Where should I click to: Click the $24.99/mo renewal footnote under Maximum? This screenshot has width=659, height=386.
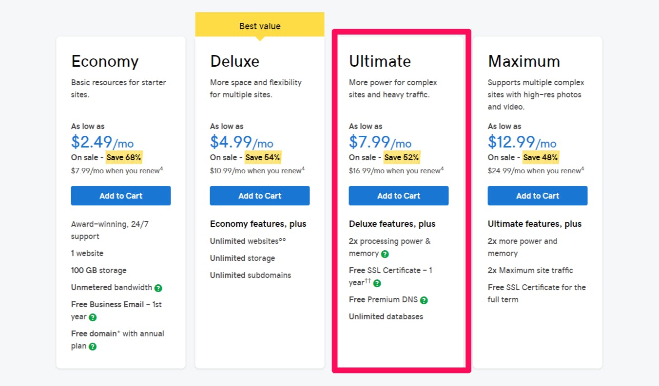pos(536,170)
